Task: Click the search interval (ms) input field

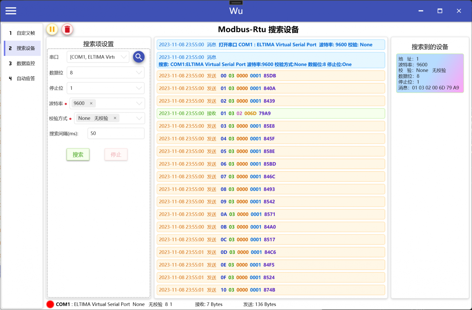Action: [x=116, y=133]
